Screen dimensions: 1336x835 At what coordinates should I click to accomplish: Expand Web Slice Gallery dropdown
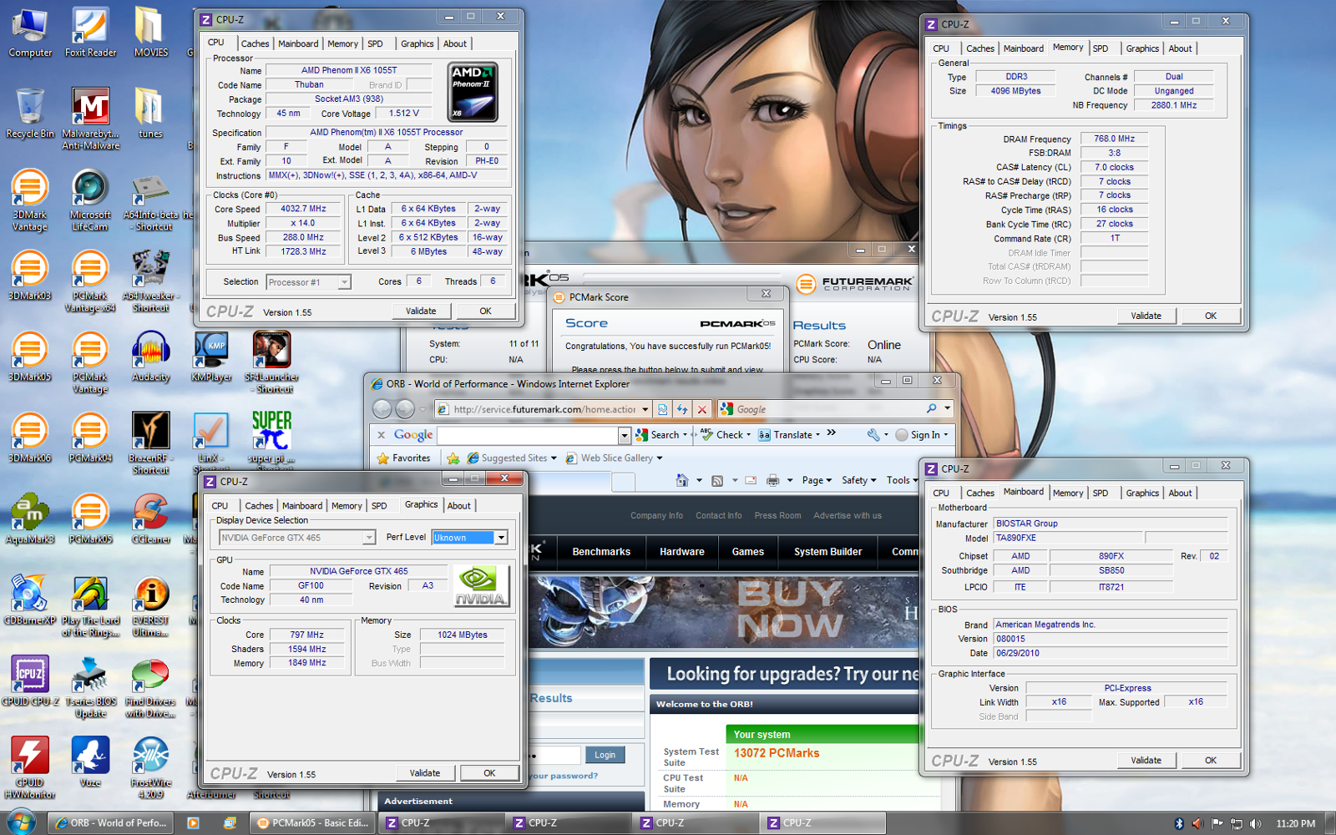[x=660, y=458]
